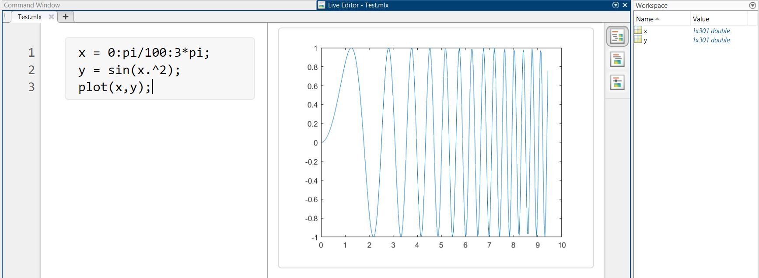Click value '1x301 double' for variable x
The height and width of the screenshot is (278, 759).
pos(711,31)
